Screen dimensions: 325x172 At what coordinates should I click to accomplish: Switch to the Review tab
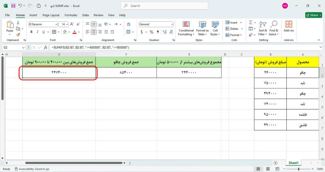[98, 15]
